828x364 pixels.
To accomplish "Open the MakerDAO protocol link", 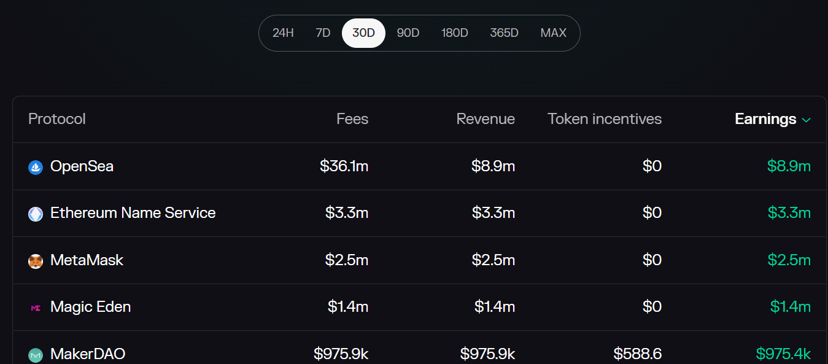I will click(x=88, y=354).
